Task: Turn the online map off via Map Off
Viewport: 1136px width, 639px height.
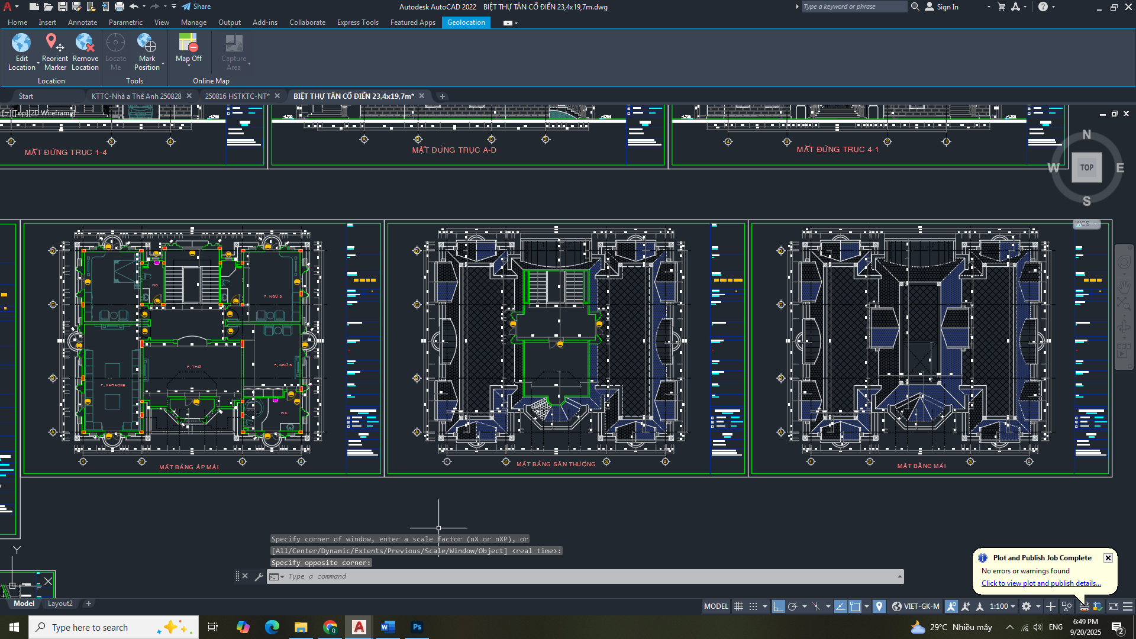Action: coord(188,43)
